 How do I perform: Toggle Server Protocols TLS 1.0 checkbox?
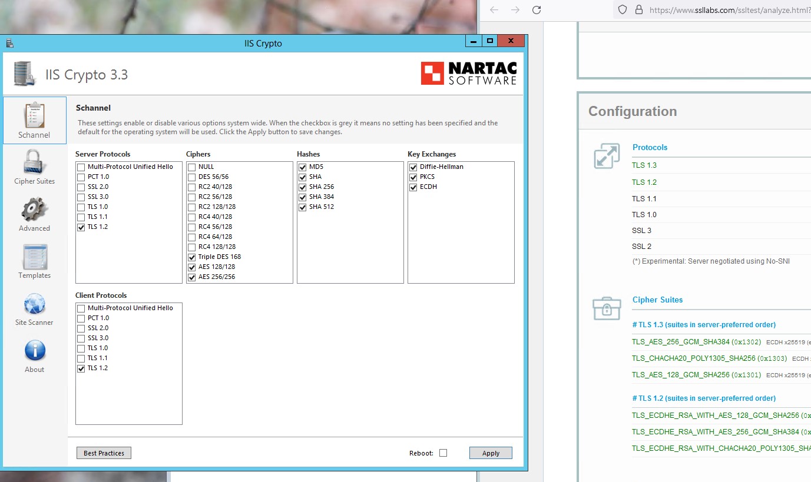[81, 207]
